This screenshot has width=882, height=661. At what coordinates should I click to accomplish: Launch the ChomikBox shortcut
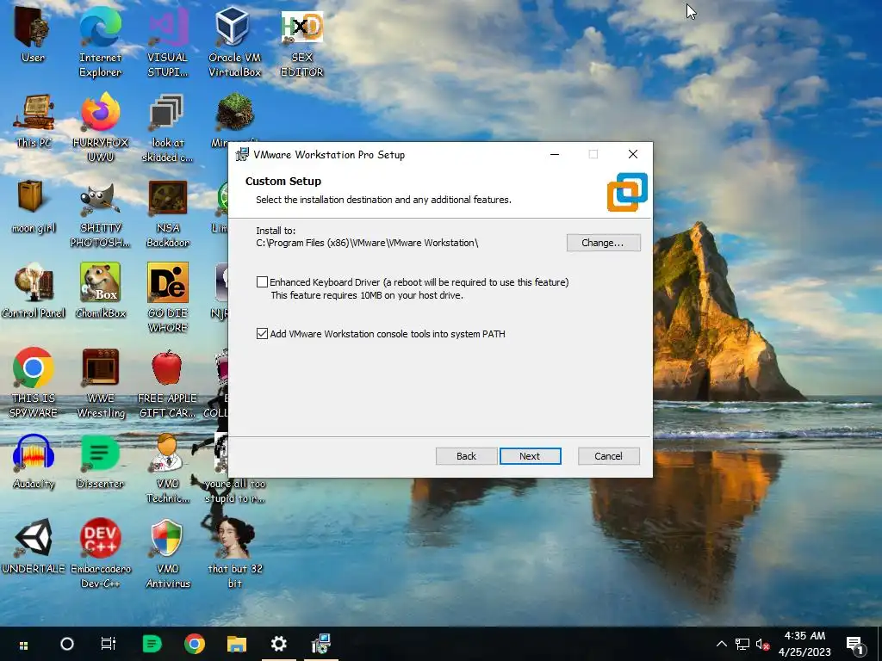click(x=100, y=291)
